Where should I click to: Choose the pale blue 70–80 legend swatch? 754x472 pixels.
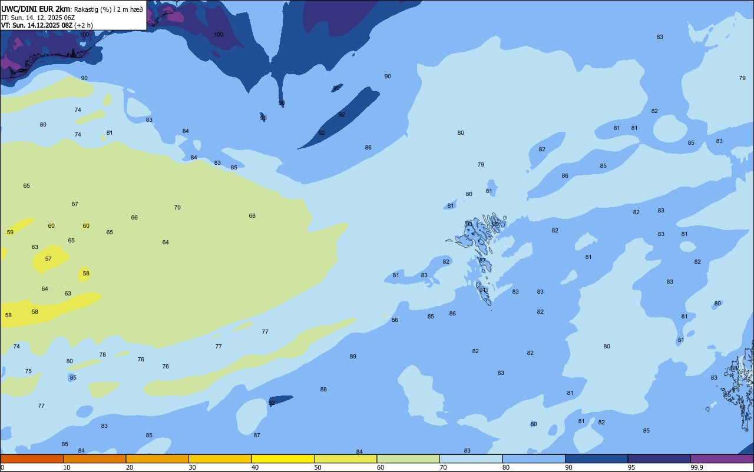471,458
